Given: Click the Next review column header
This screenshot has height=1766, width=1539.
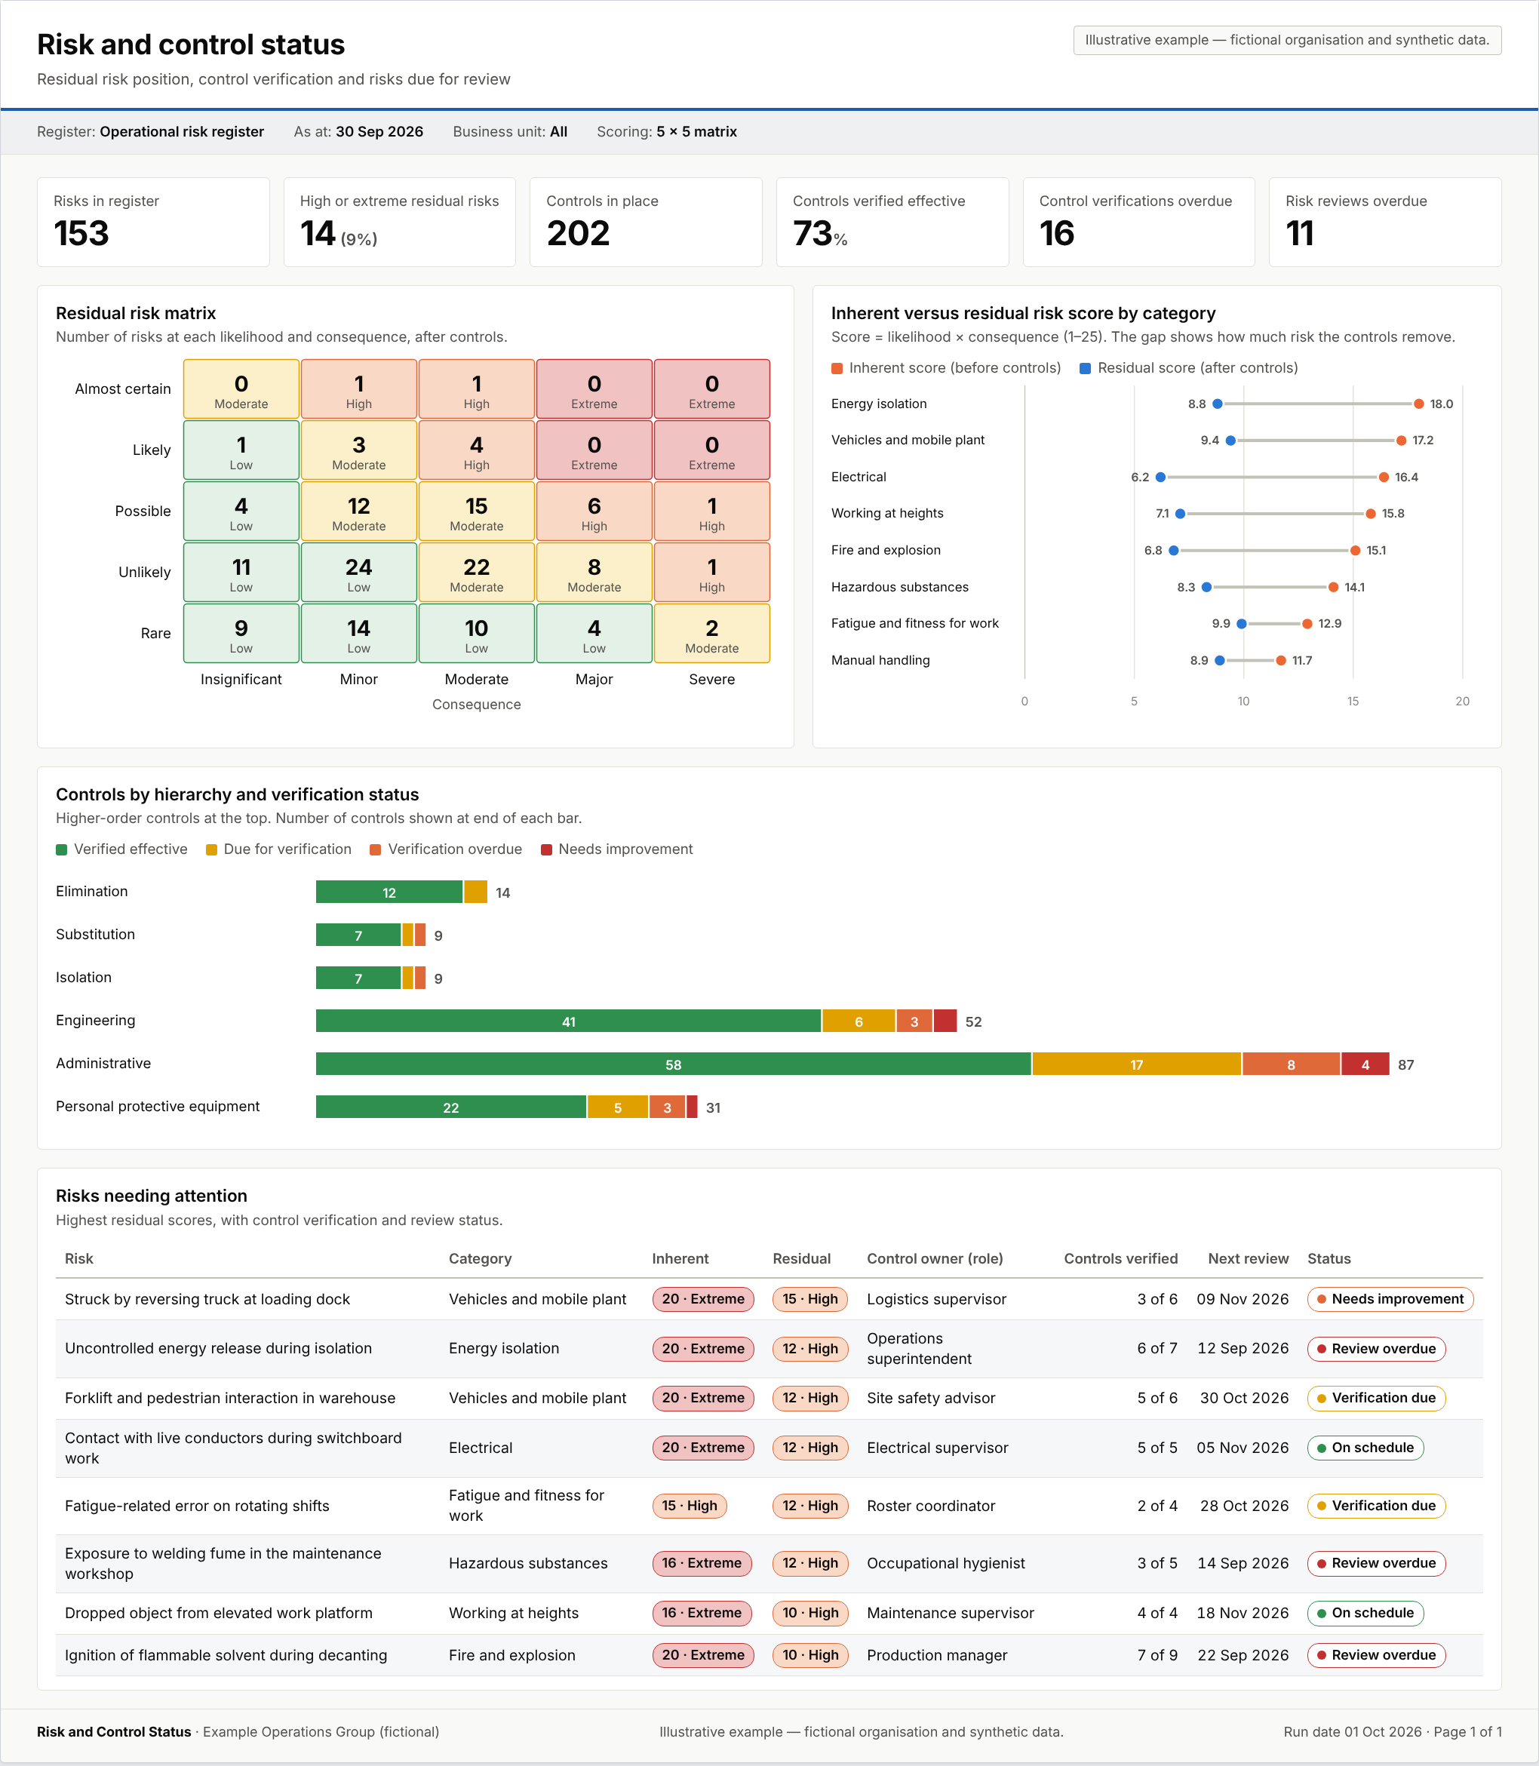Looking at the screenshot, I should (1248, 1258).
